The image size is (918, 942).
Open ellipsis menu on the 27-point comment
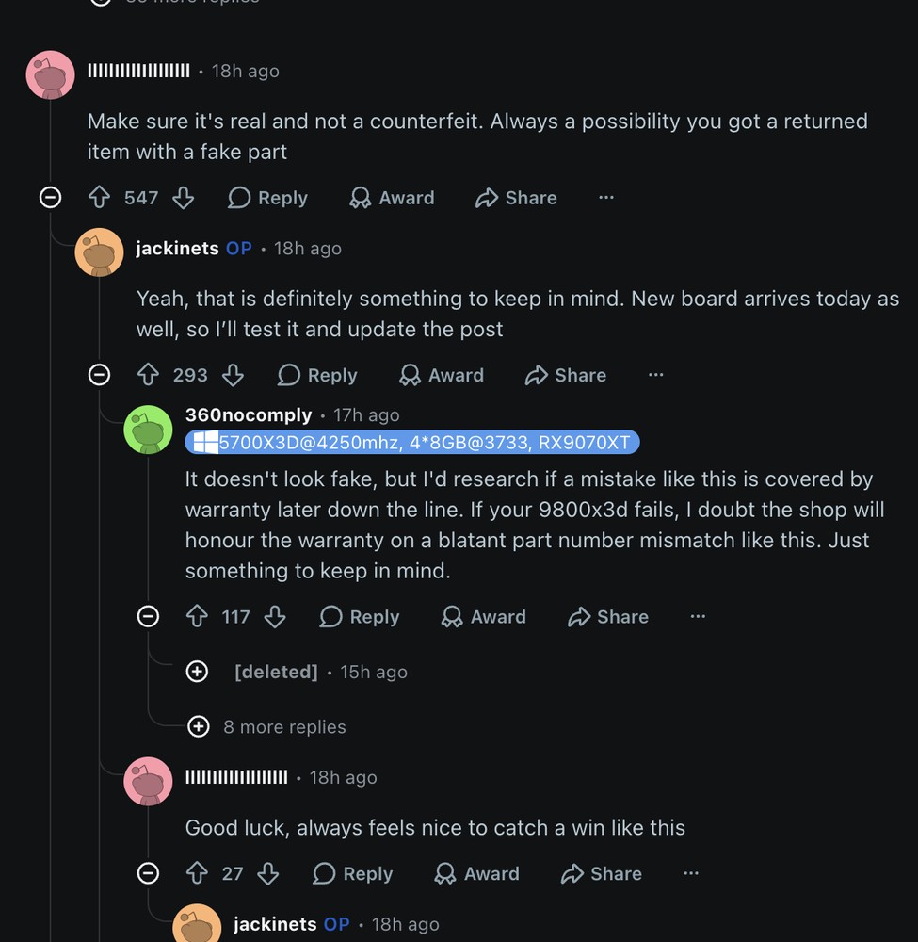point(691,873)
